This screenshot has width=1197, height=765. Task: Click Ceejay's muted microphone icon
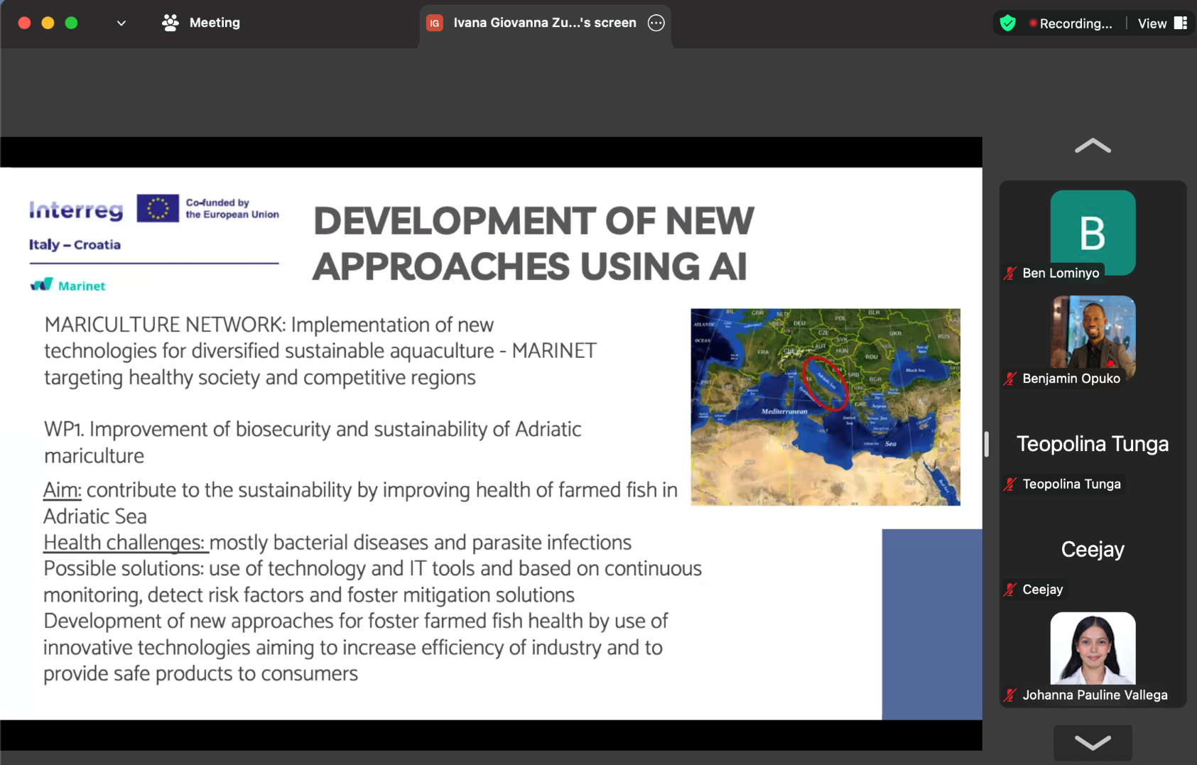(1010, 590)
